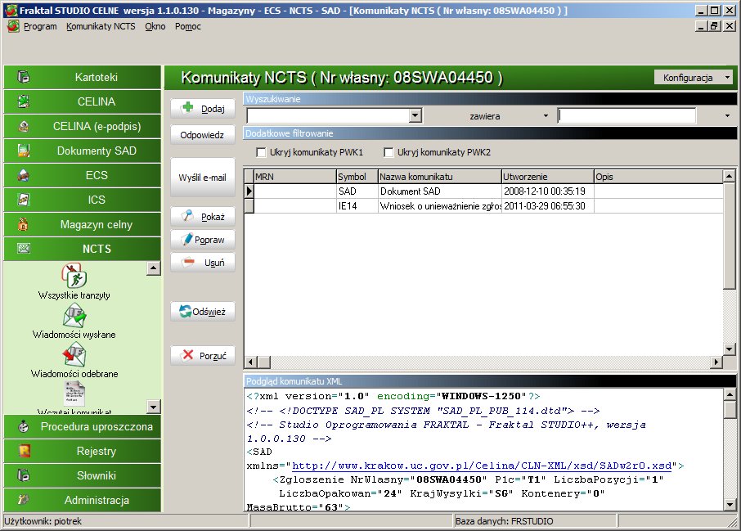The width and height of the screenshot is (741, 531).
Task: Expand the search field selector combo box
Action: [x=415, y=115]
